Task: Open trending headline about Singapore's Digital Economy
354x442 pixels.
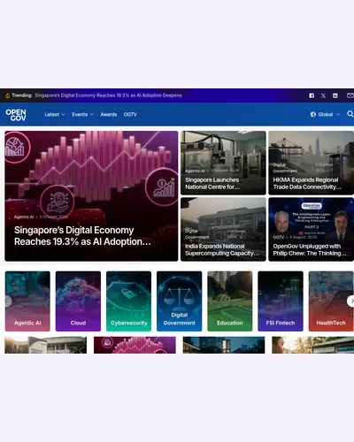Action: [108, 95]
